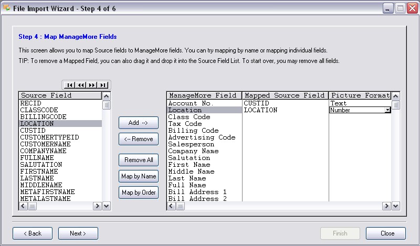The image size is (420, 246).
Task: Go to next record navigation icon
Action: pyautogui.click(x=92, y=85)
